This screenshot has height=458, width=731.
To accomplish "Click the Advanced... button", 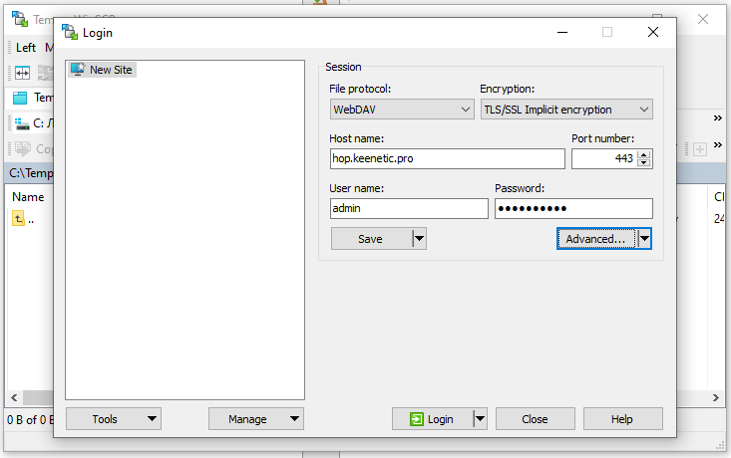I will pyautogui.click(x=595, y=239).
